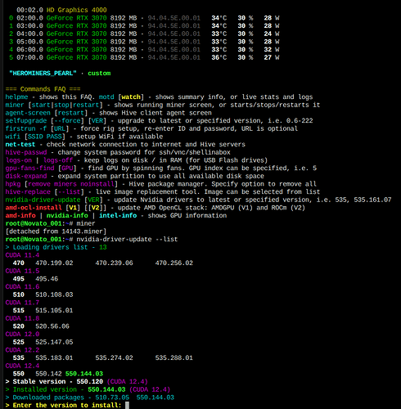Click the 'amd-ocl-install' command in the FAQ
Image resolution: width=401 pixels, height=409 pixels.
34,208
